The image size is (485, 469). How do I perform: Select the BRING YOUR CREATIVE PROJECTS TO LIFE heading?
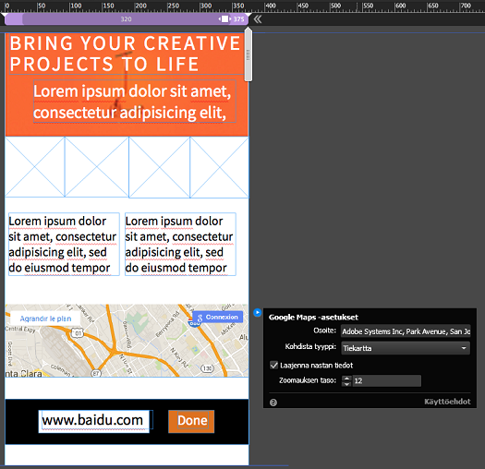click(x=126, y=54)
